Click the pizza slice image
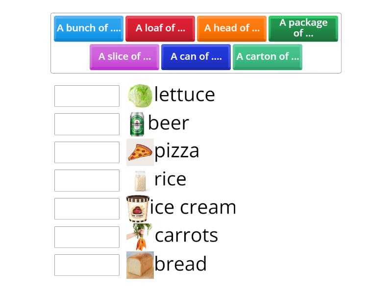Screen dimensions: 392x294 coord(140,152)
